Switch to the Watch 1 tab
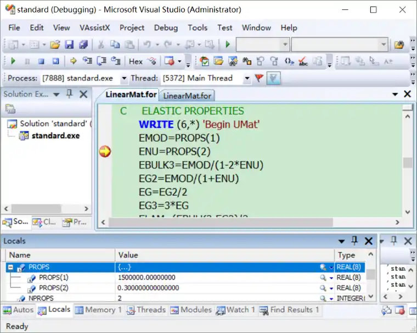This screenshot has width=417, height=333. 235,310
